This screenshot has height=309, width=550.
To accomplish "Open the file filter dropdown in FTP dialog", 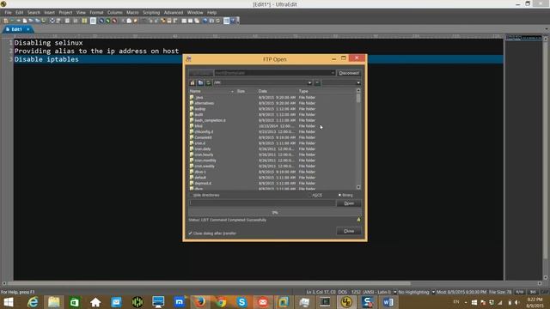I will point(358,83).
